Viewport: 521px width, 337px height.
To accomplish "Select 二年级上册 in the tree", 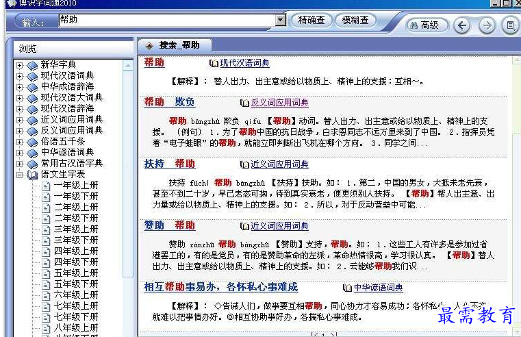I will 76,208.
